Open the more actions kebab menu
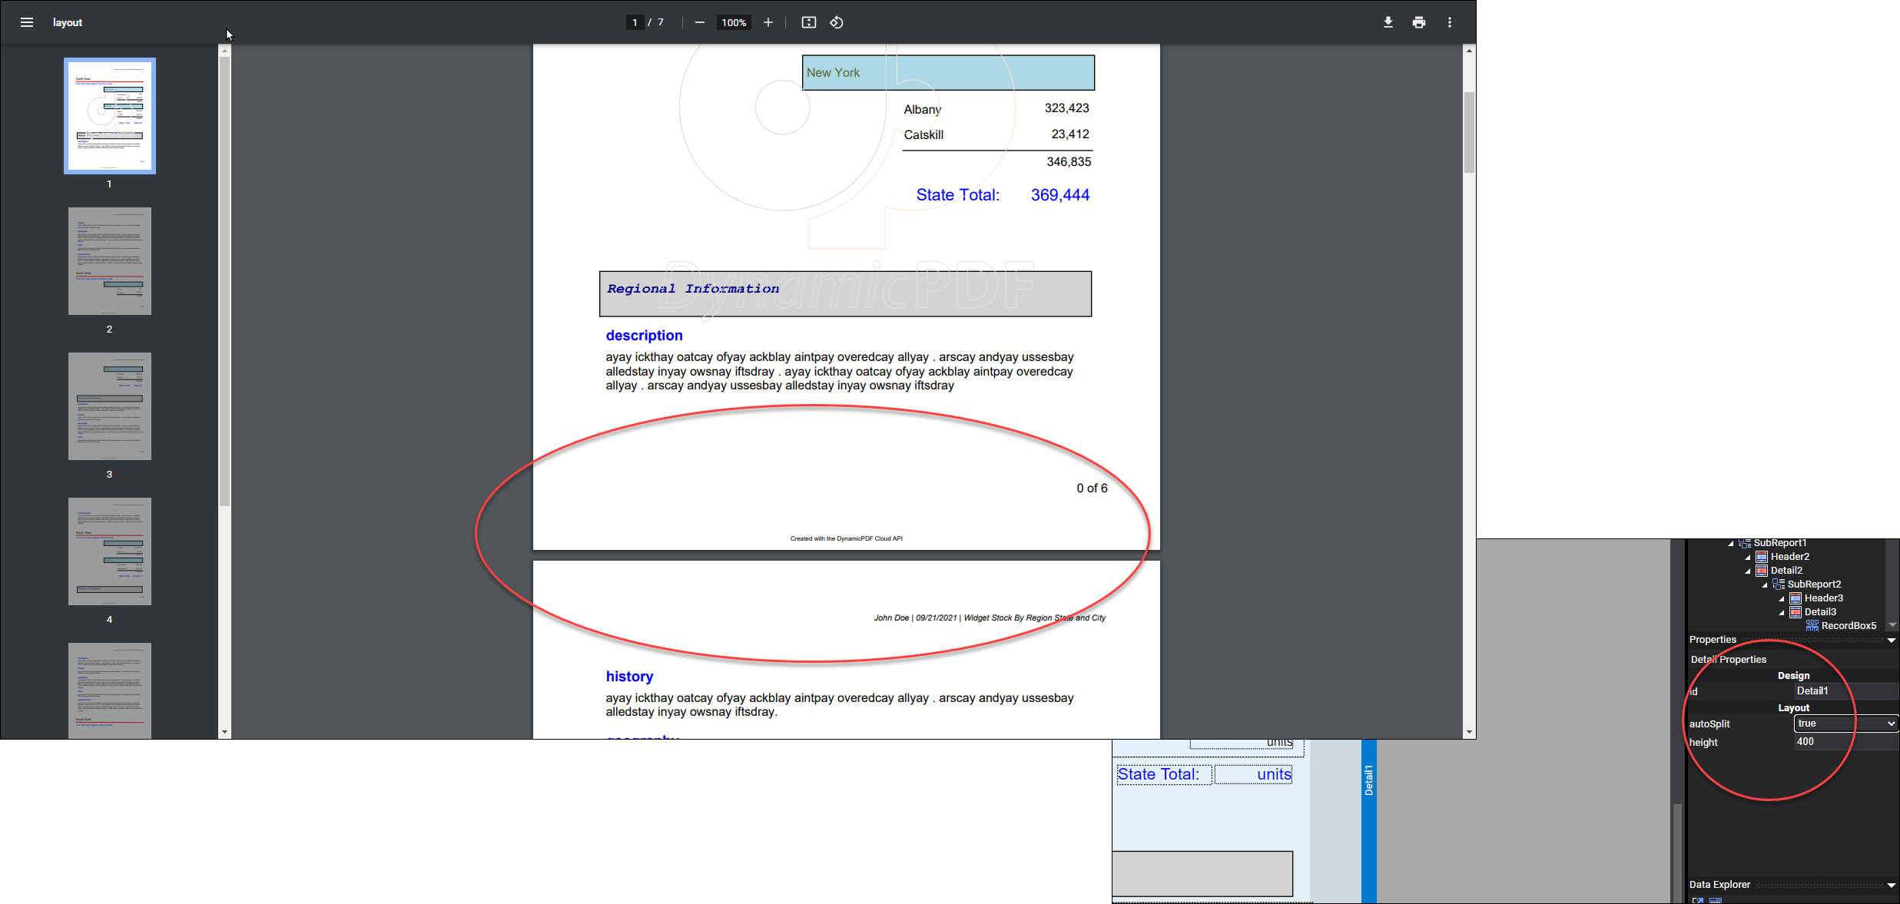Viewport: 1900px width, 904px height. click(x=1449, y=22)
